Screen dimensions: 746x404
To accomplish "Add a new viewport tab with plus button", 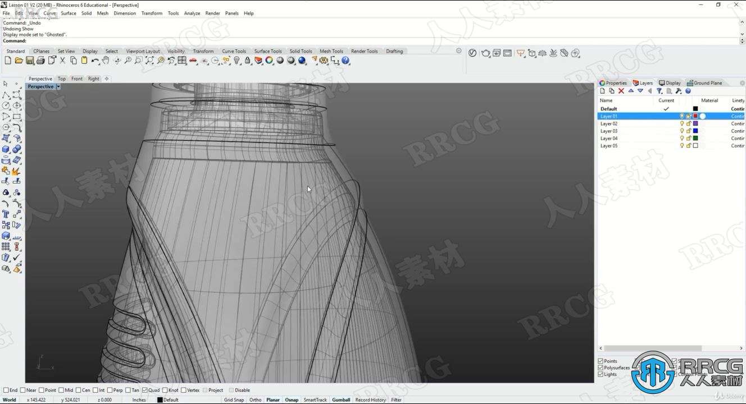I will tap(107, 79).
